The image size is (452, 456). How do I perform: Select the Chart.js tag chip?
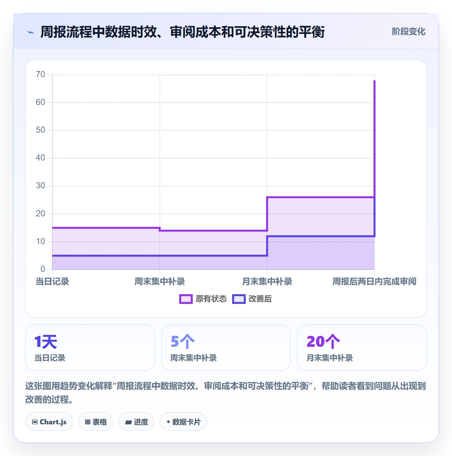tap(49, 422)
